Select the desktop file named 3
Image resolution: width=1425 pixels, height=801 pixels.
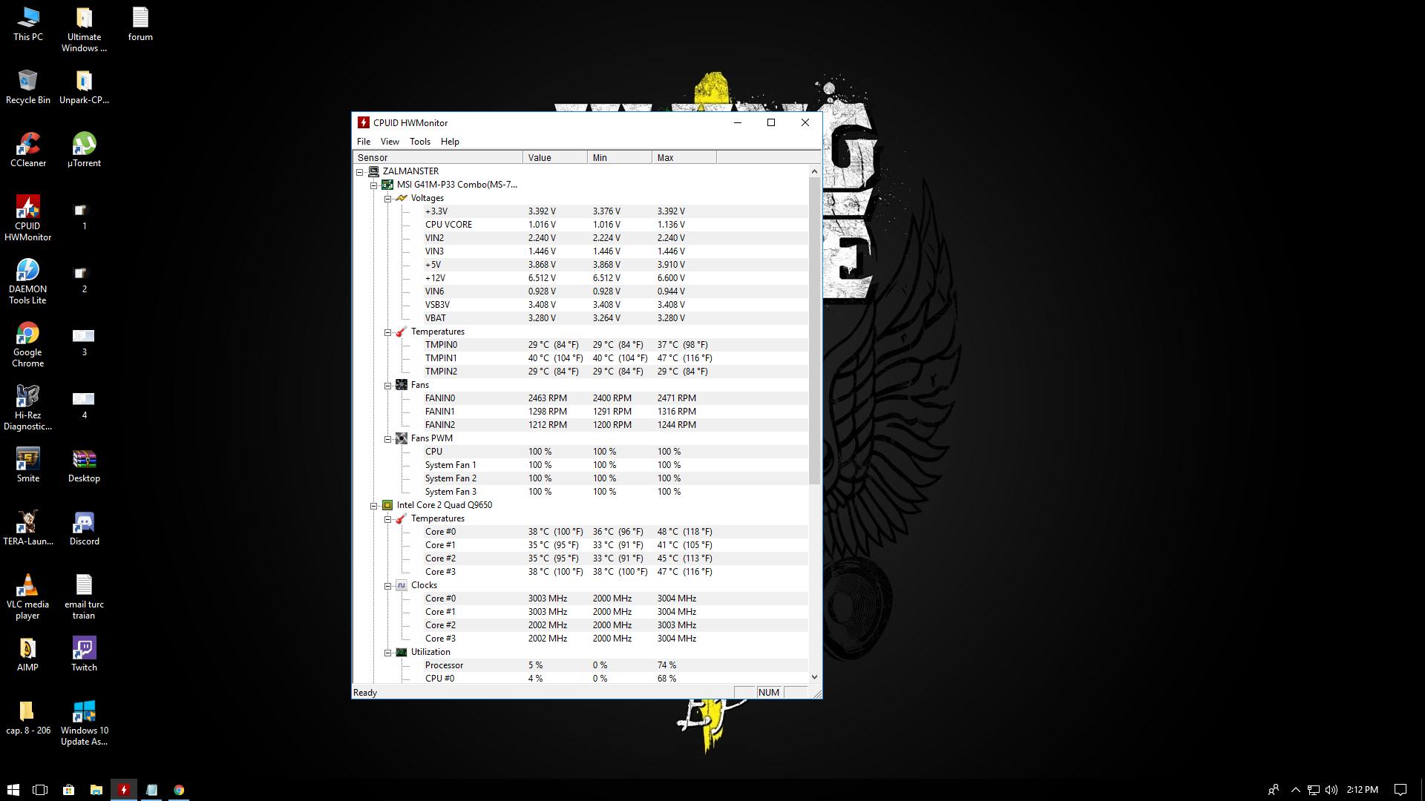(84, 342)
